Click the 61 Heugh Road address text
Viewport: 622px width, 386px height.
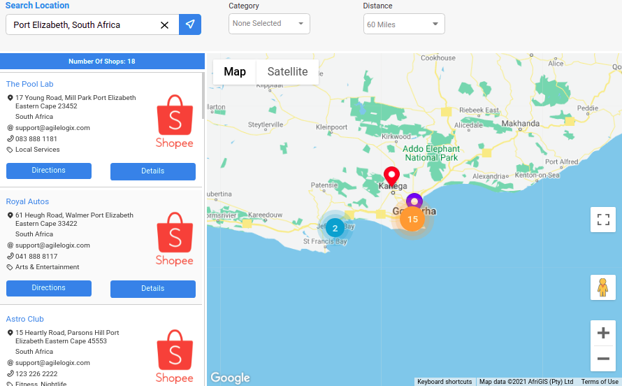point(74,220)
